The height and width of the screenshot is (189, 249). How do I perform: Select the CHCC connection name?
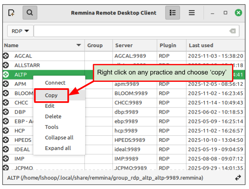[21, 103]
